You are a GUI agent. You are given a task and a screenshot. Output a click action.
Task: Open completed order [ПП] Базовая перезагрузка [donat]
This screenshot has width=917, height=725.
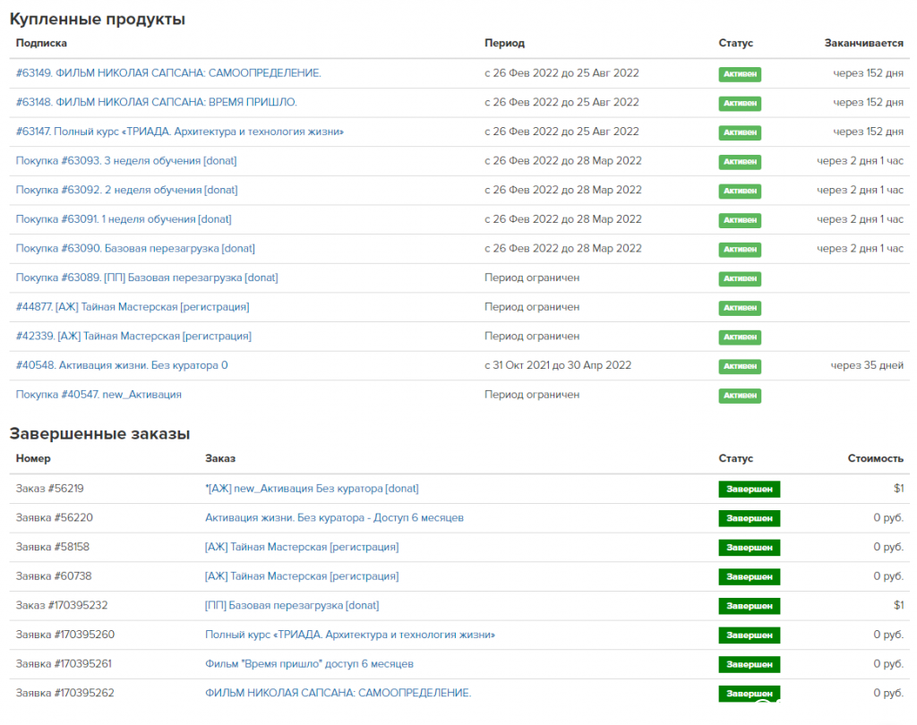coord(292,605)
